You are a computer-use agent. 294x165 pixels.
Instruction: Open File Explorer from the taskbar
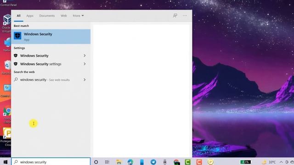click(x=119, y=162)
